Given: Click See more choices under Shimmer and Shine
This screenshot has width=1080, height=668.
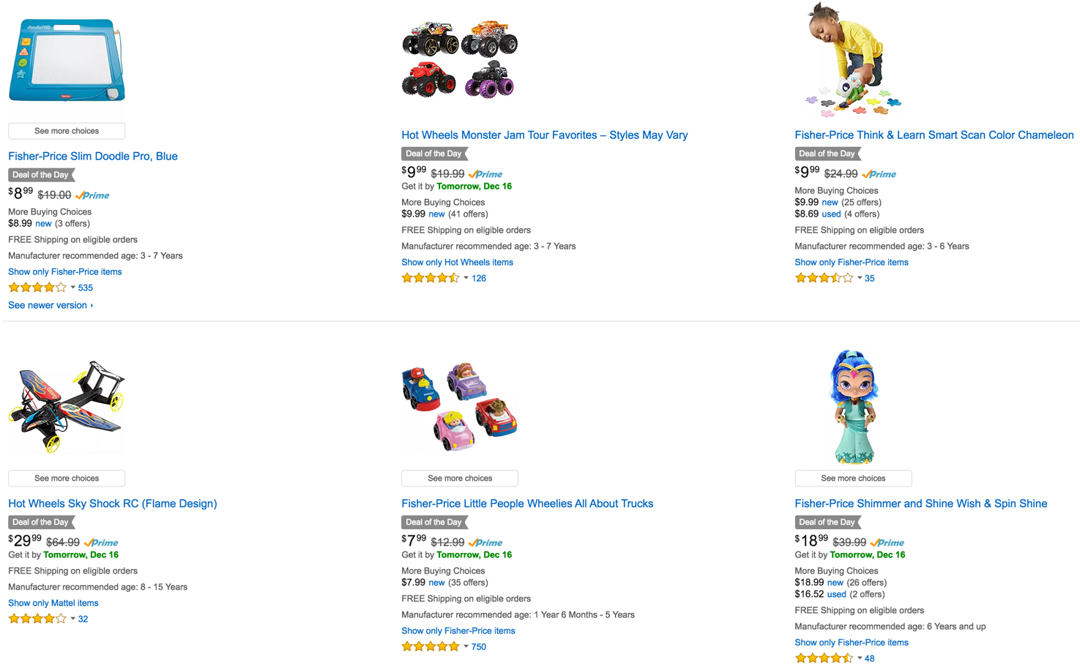Looking at the screenshot, I should [x=853, y=479].
